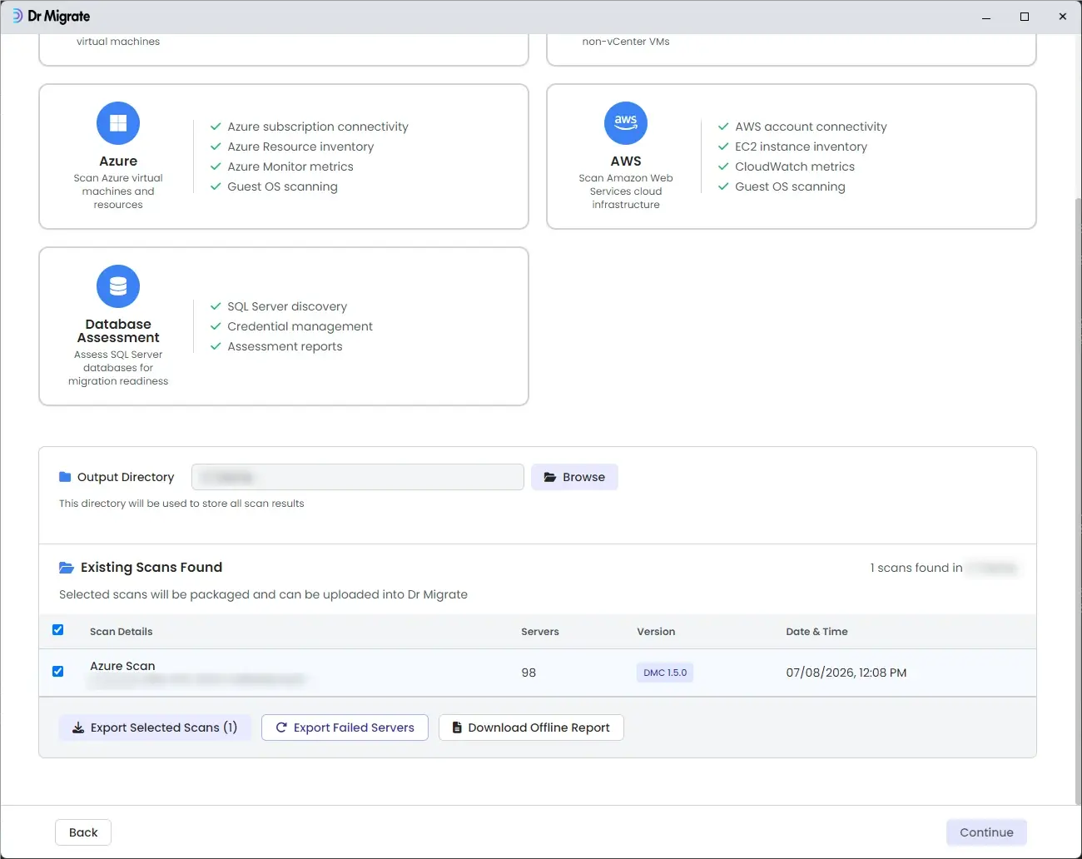Click the AWS card title

tap(626, 161)
